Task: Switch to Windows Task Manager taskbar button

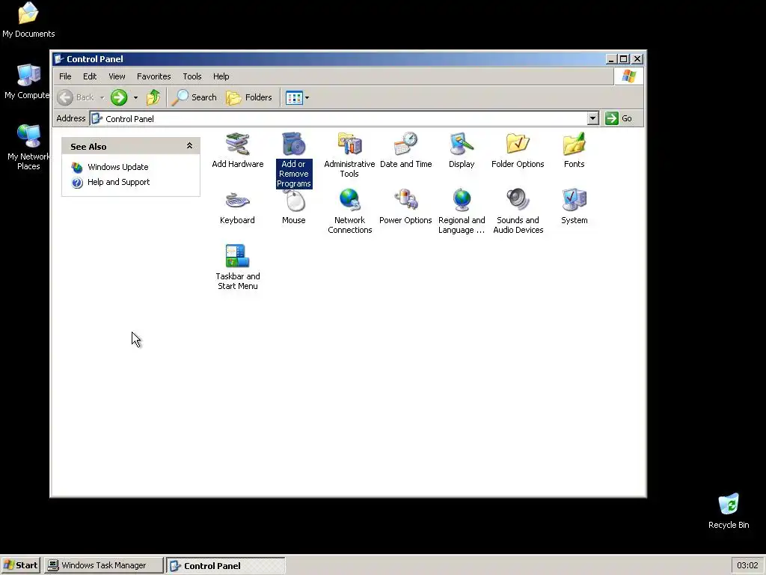Action: tap(103, 565)
